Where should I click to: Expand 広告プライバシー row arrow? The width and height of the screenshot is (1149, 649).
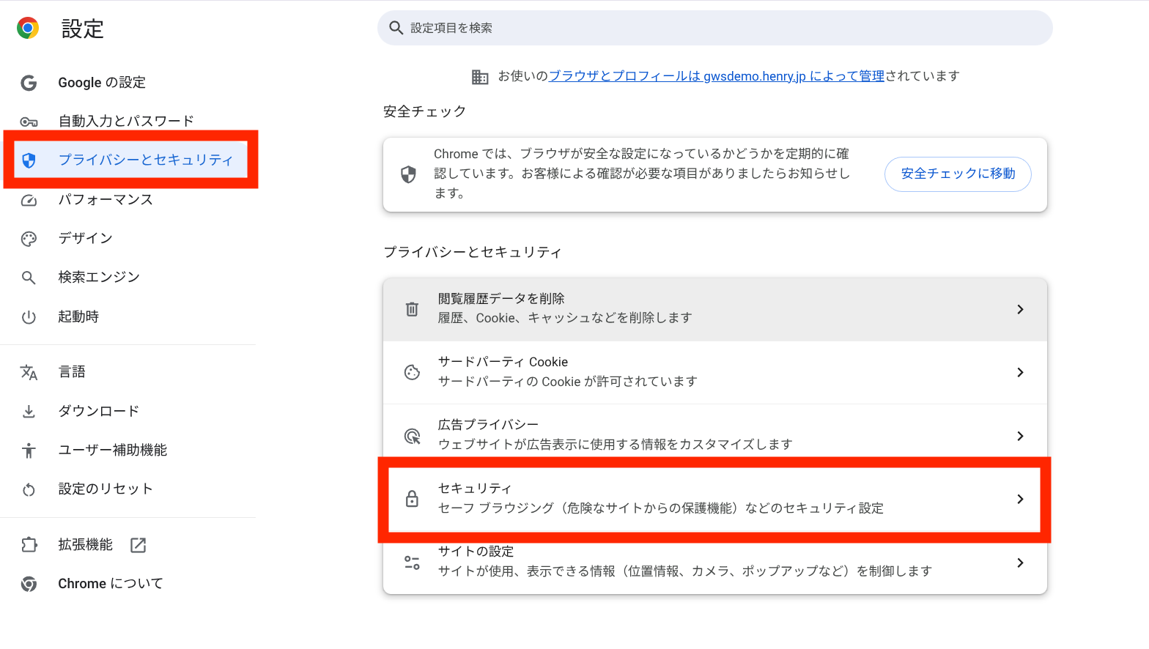[1020, 436]
